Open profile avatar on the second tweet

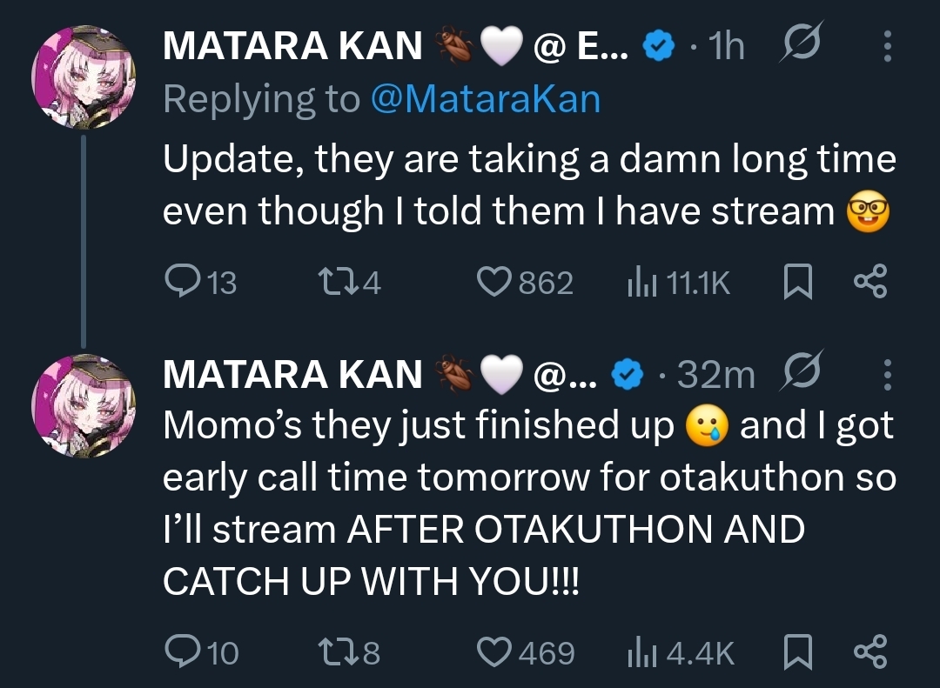(x=83, y=405)
